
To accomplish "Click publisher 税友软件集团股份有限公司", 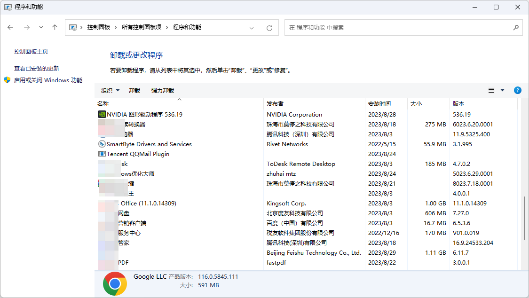I will click(300, 233).
